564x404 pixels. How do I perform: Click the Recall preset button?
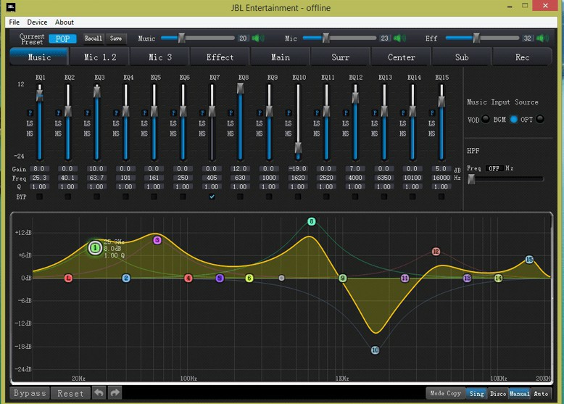(94, 38)
